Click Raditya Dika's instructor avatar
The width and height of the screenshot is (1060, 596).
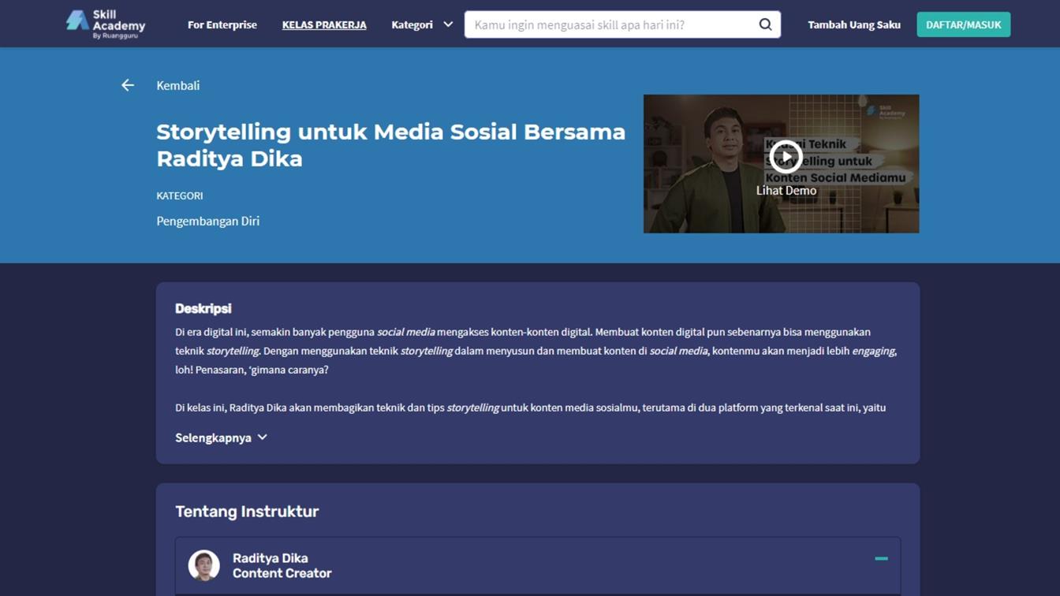[203, 565]
